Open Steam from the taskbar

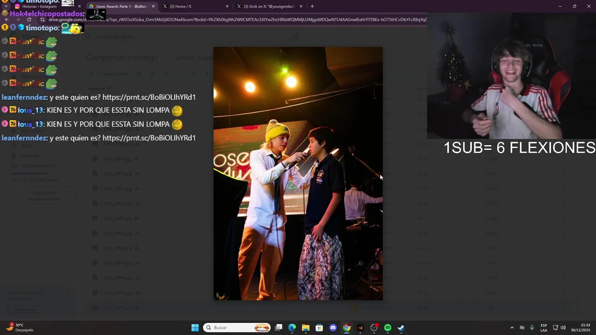pos(401,328)
